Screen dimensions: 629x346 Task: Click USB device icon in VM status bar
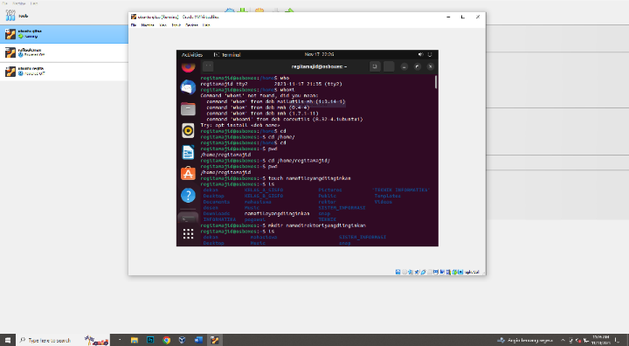pos(423,272)
